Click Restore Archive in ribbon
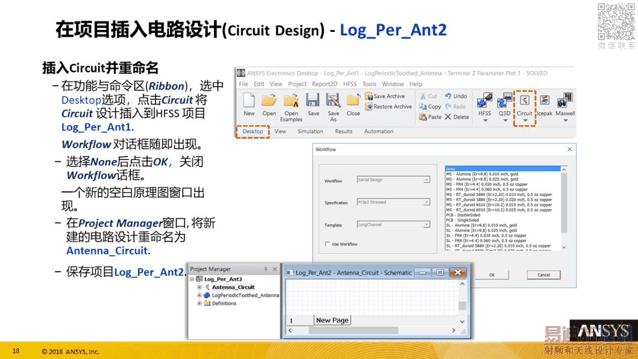The image size is (638, 359). [389, 106]
